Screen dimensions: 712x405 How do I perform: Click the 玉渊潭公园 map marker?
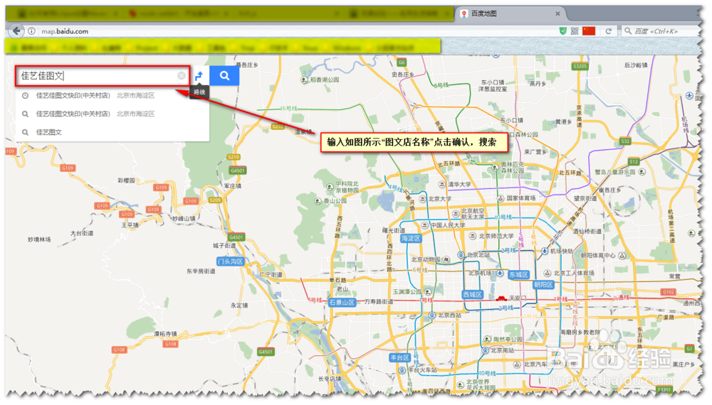click(428, 292)
